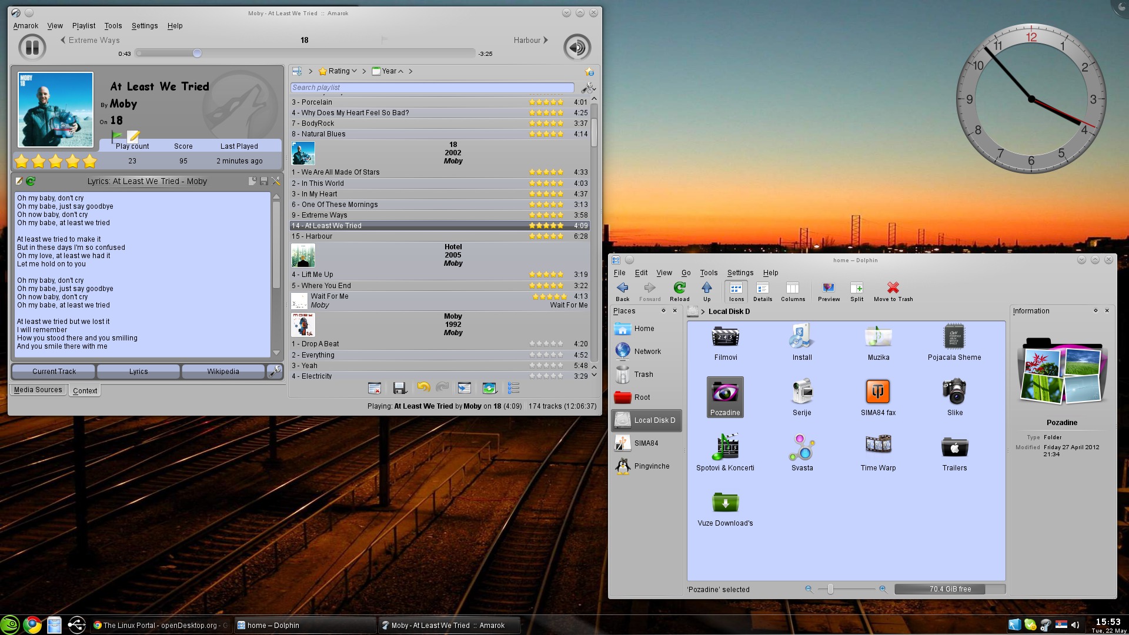Open lyrics applet settings wrench icon
This screenshot has width=1129, height=635.
[x=275, y=181]
